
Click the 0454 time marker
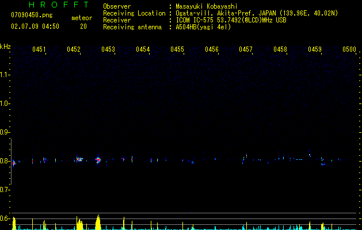coord(143,49)
